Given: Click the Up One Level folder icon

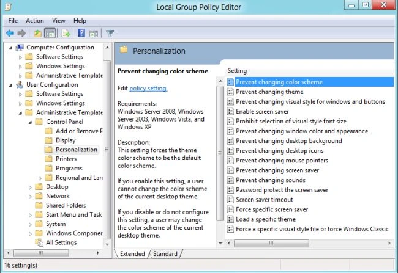Looking at the screenshot, I should 37,33.
